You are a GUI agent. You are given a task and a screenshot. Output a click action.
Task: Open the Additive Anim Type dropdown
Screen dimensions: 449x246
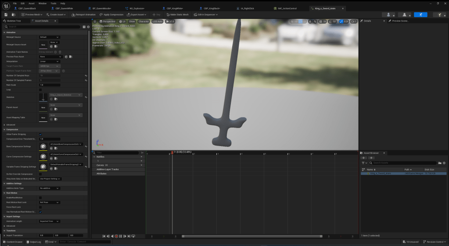50,188
